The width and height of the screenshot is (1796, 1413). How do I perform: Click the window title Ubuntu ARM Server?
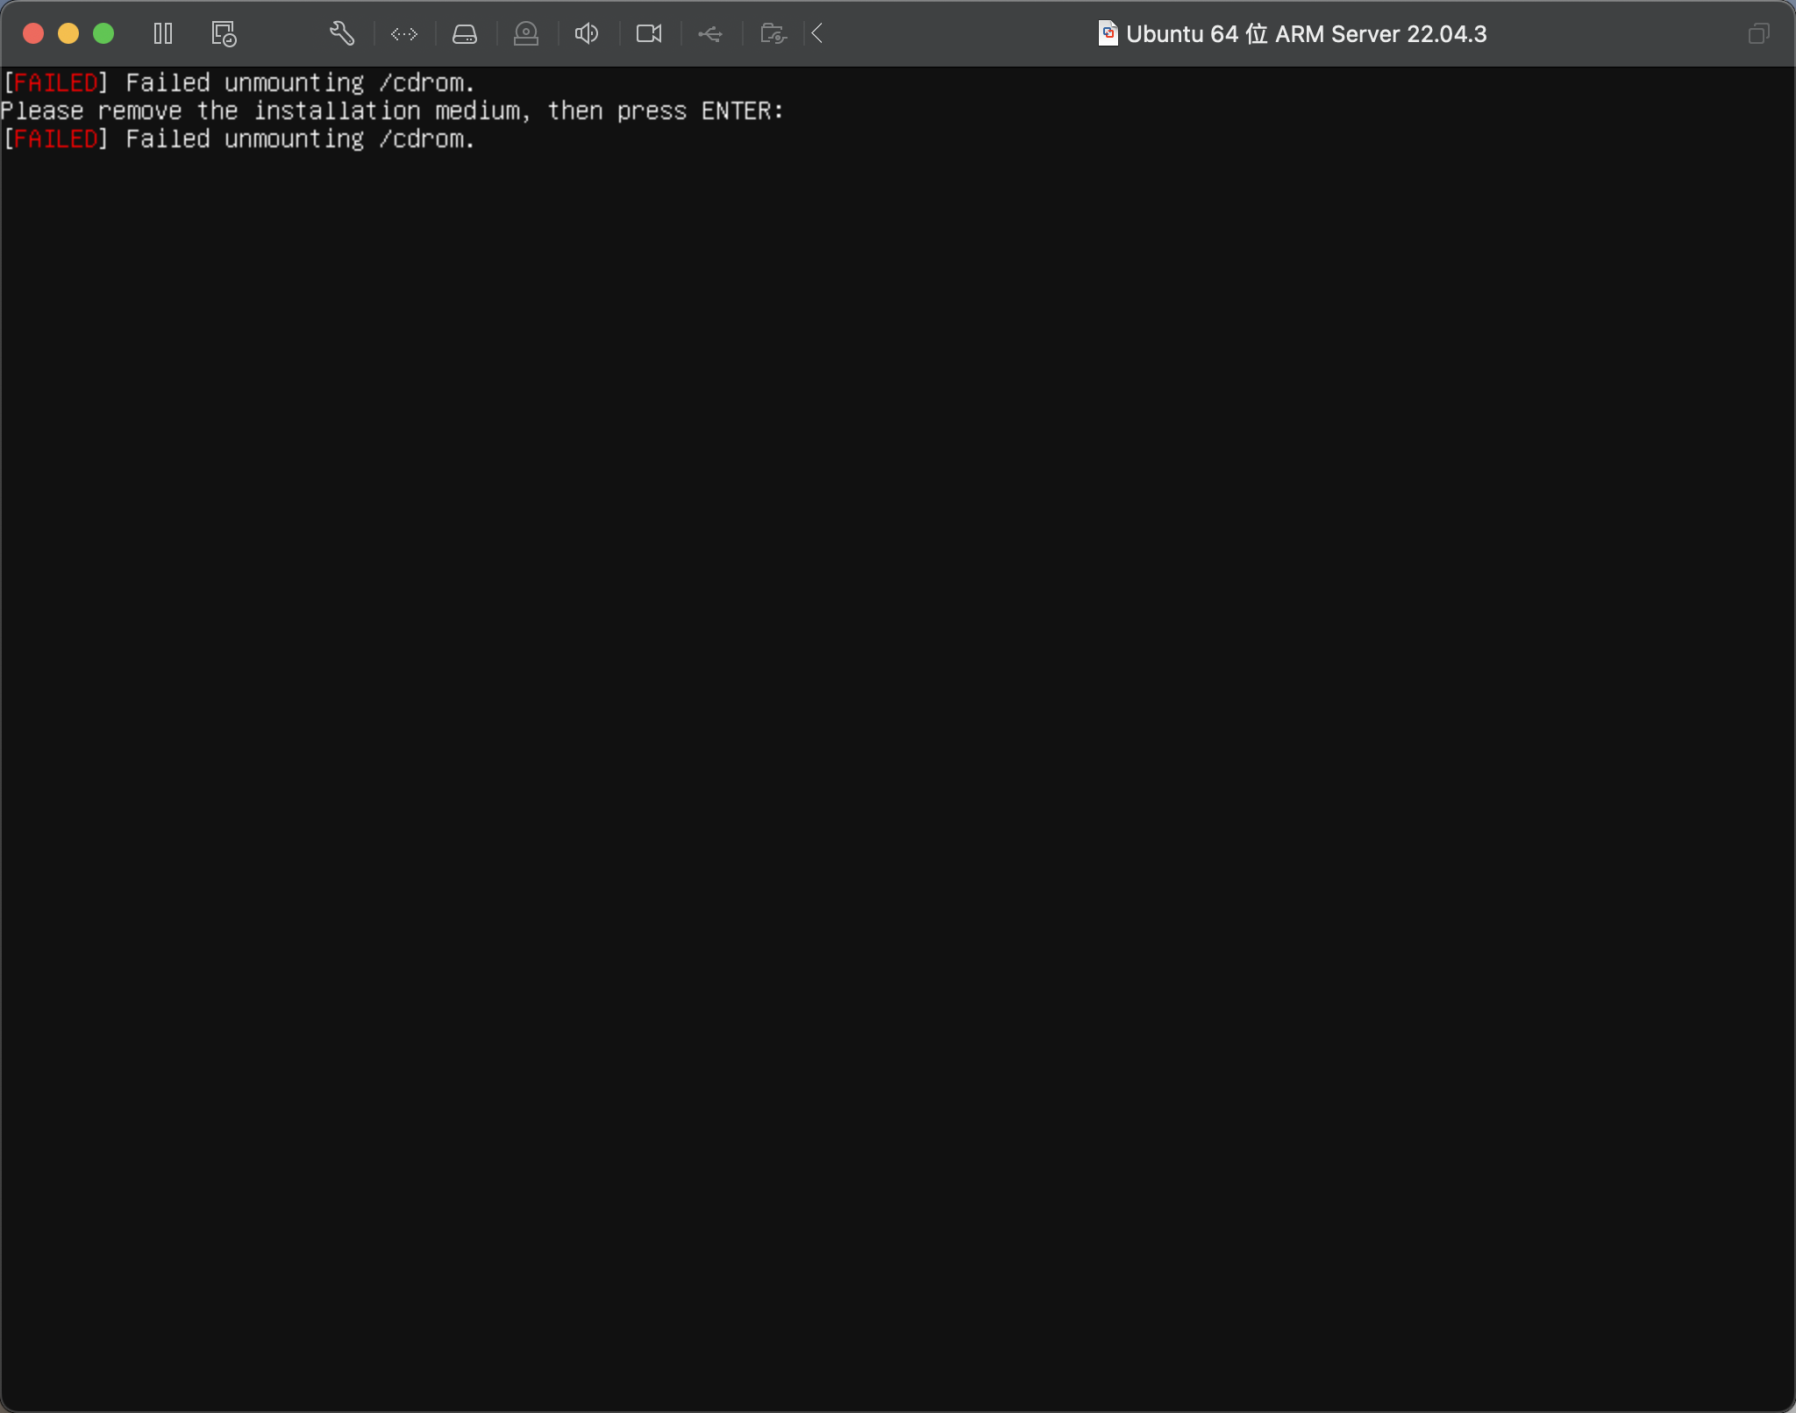1306,34
